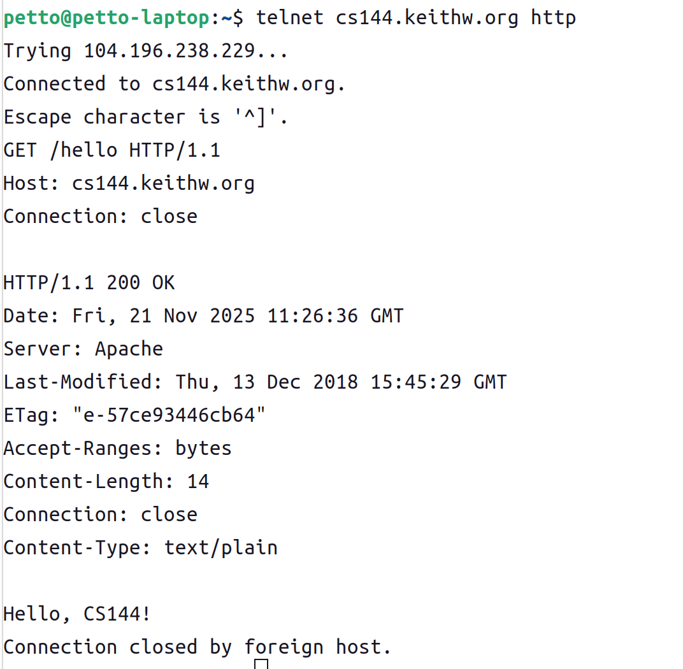Screen dimensions: 683x669
Task: Click the 'HTTP/1.1 200 OK' status line
Action: [89, 282]
